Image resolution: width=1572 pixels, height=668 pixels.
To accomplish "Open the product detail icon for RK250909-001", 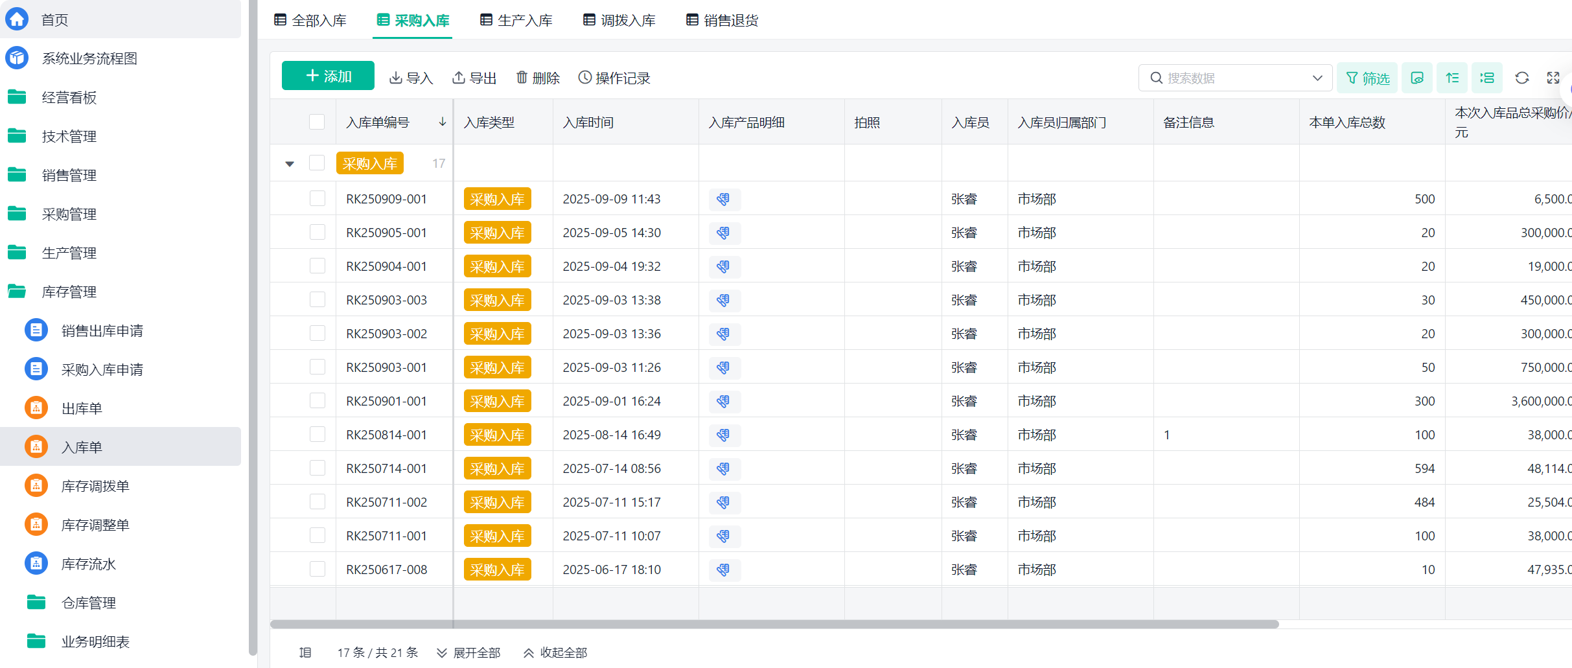I will [724, 199].
